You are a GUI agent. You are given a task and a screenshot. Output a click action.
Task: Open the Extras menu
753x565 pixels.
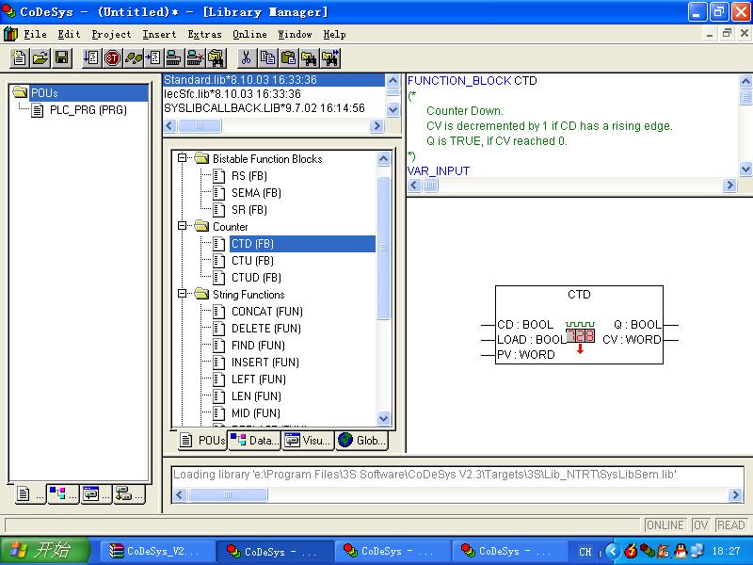[204, 34]
